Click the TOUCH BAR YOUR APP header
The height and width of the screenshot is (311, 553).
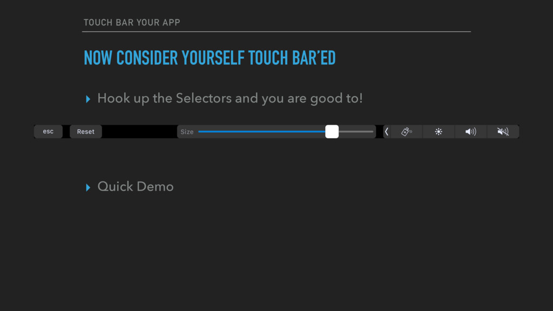[x=132, y=23]
